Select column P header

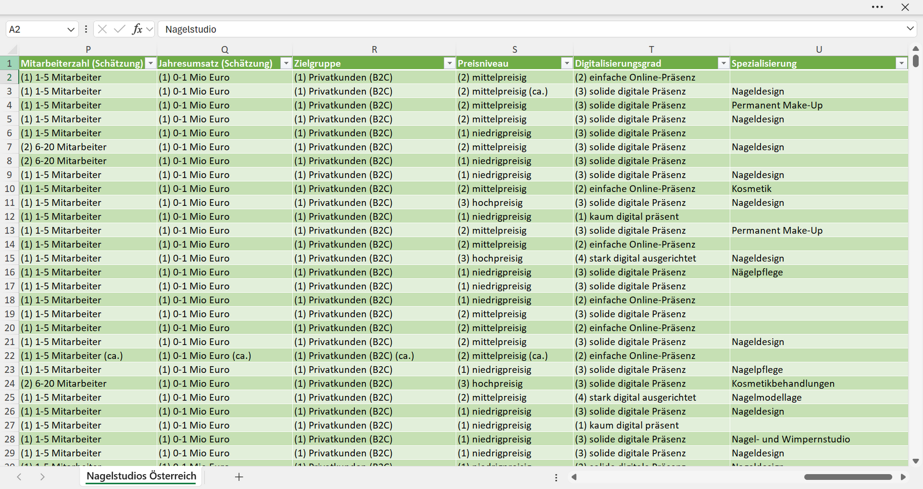(x=88, y=50)
